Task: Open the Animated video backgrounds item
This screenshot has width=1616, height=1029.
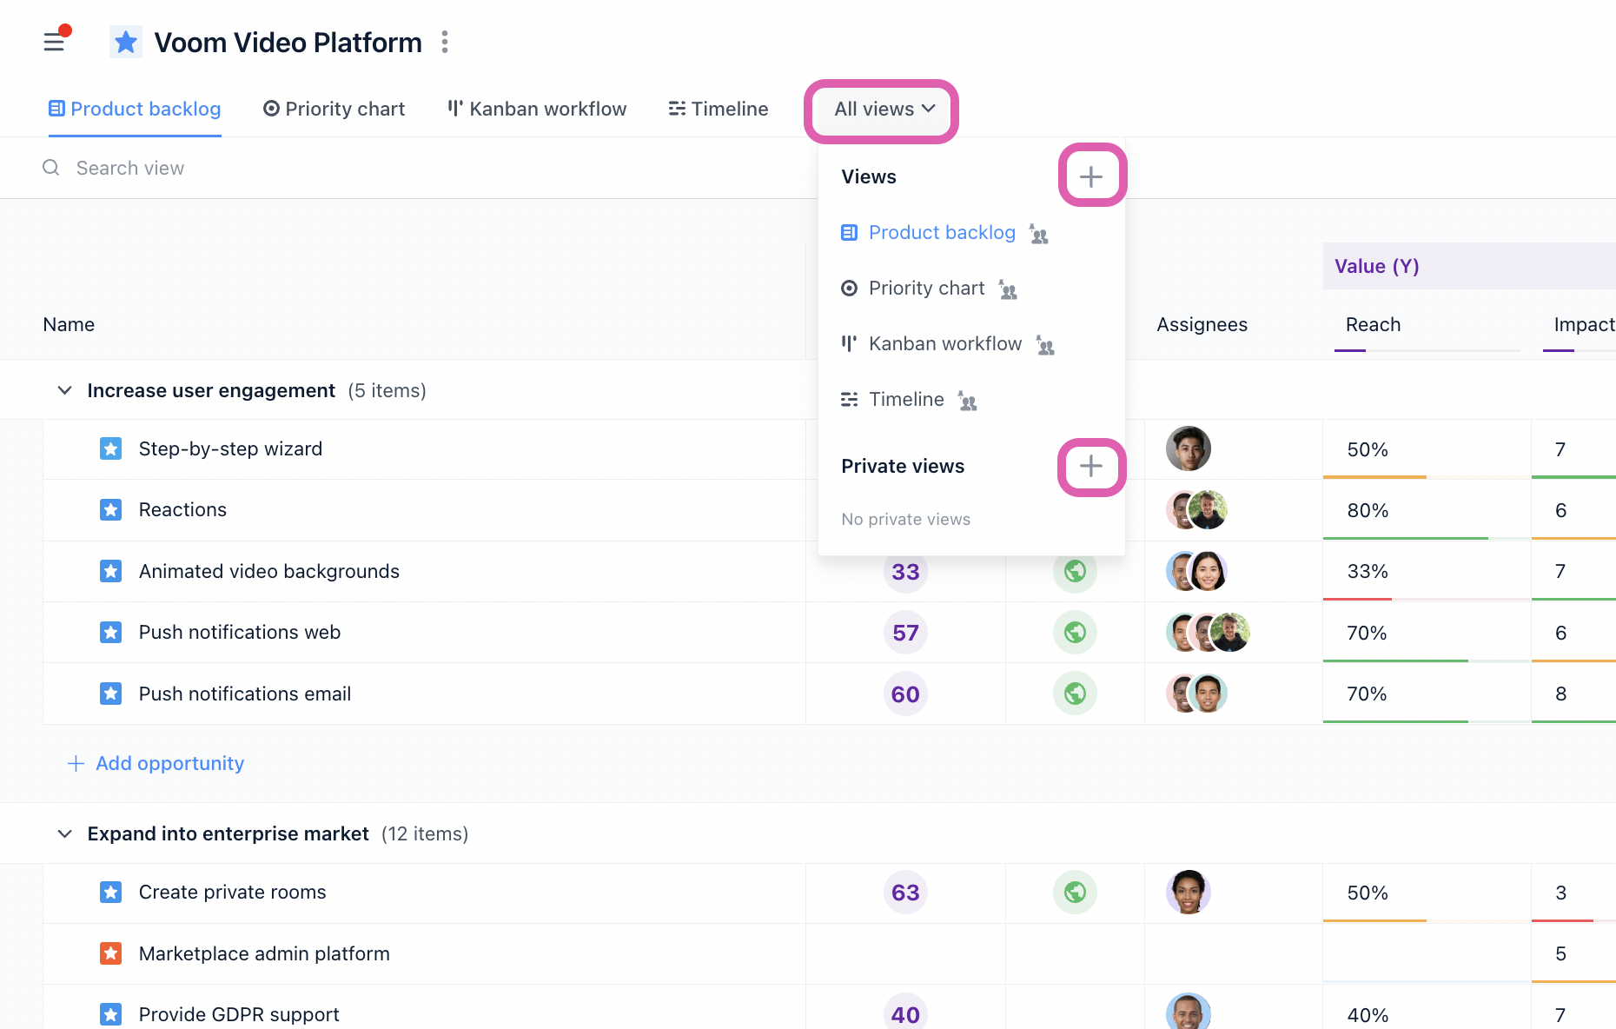Action: click(269, 571)
